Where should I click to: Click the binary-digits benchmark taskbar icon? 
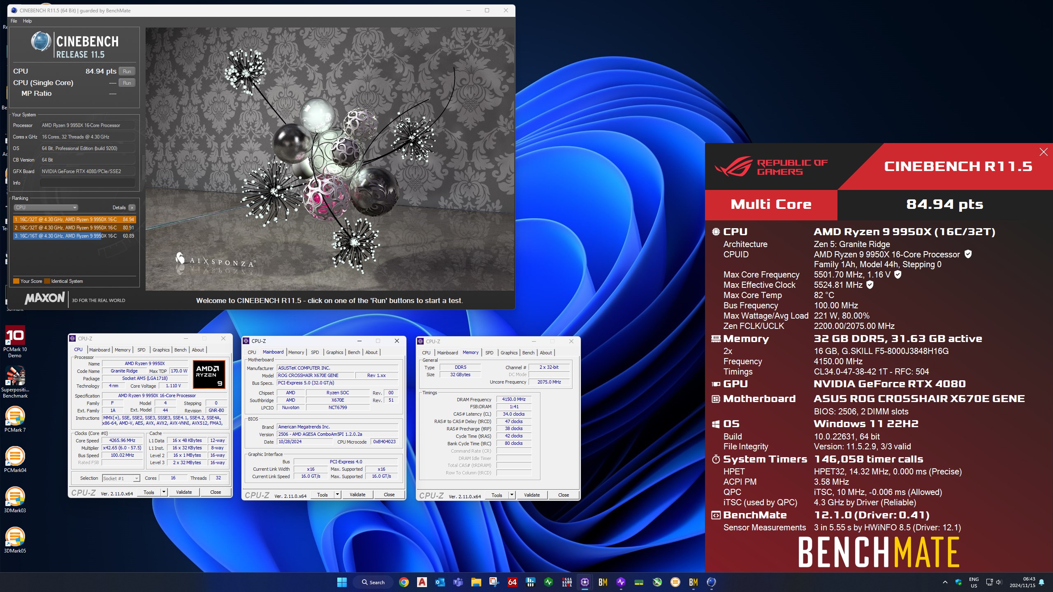point(567,582)
